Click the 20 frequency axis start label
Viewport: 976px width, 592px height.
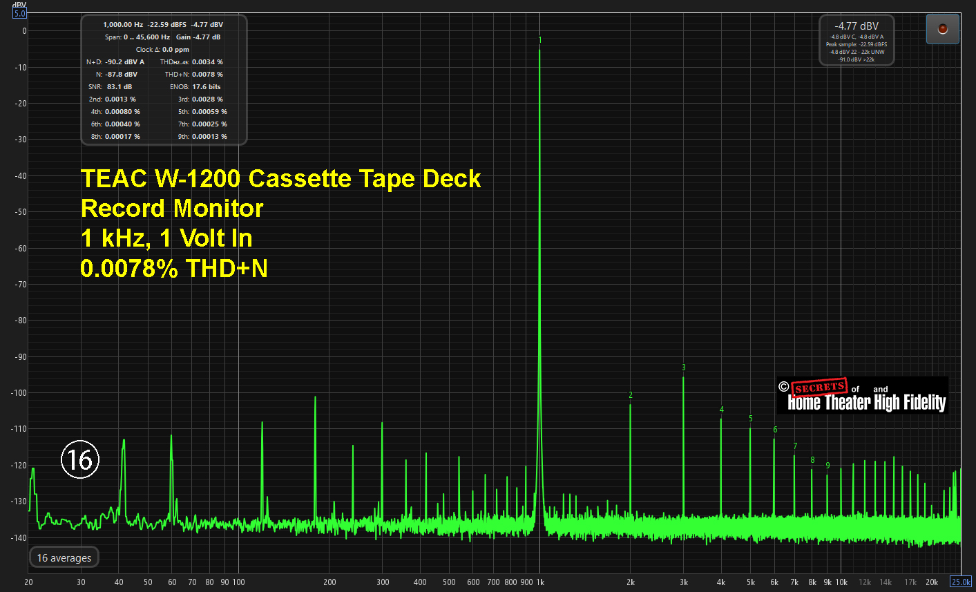click(x=28, y=582)
